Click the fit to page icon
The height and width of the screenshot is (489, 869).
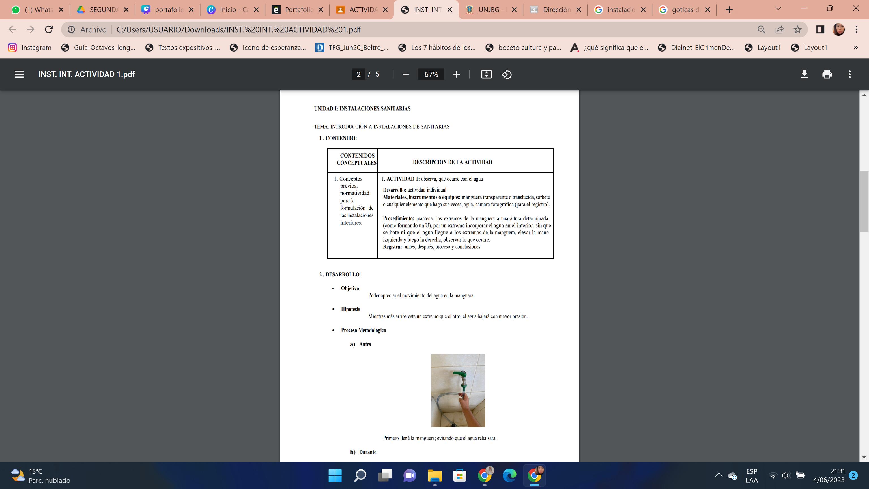coord(486,74)
